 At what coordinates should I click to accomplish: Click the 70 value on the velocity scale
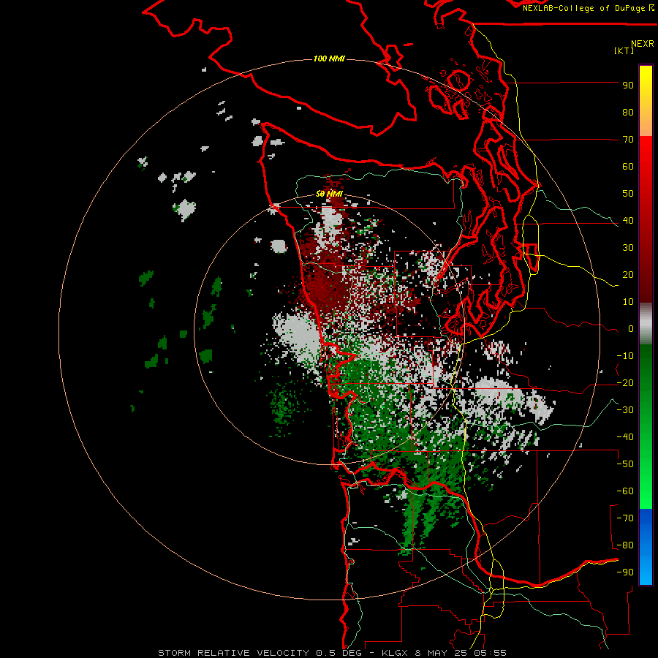(x=628, y=140)
